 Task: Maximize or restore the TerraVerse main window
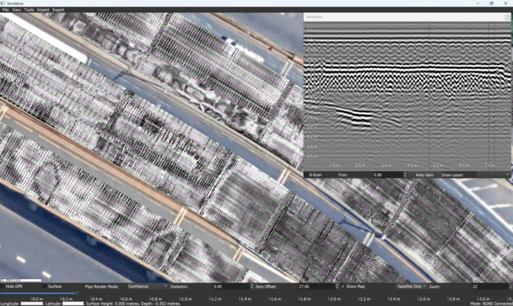(492, 3)
